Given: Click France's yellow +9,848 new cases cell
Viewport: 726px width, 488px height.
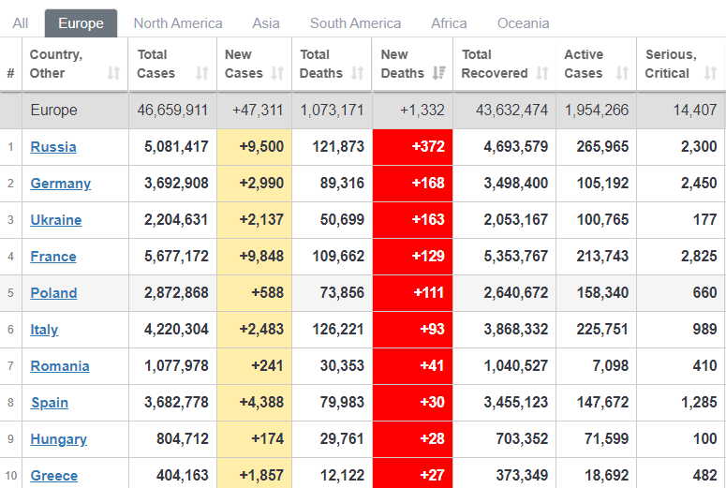Looking at the screenshot, I should point(254,257).
